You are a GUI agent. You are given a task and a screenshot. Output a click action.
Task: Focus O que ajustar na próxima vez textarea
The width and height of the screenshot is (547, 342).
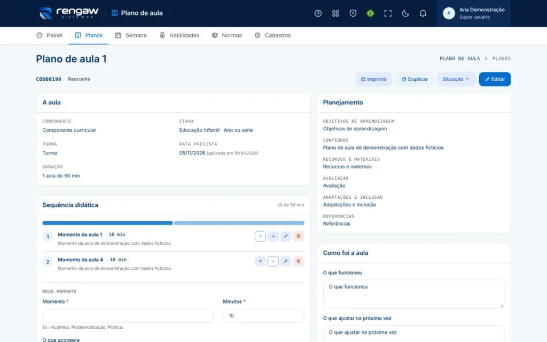point(413,333)
